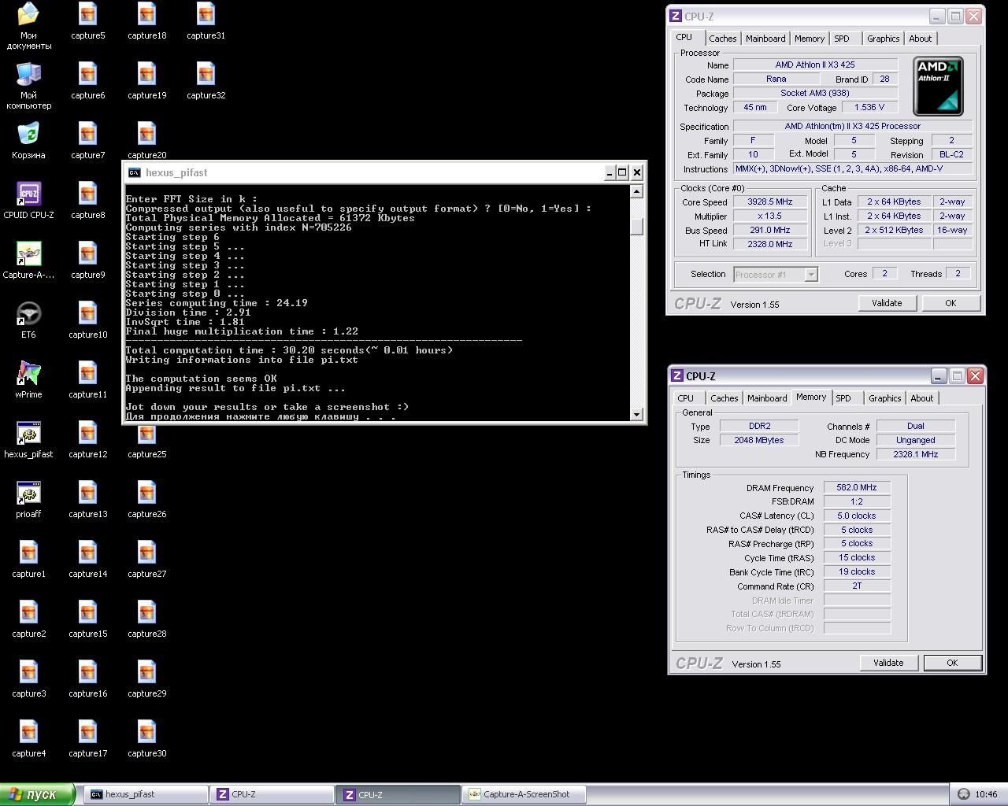1008x806 pixels.
Task: Click the hexus_pifast console title bar icon
Action: coord(135,172)
